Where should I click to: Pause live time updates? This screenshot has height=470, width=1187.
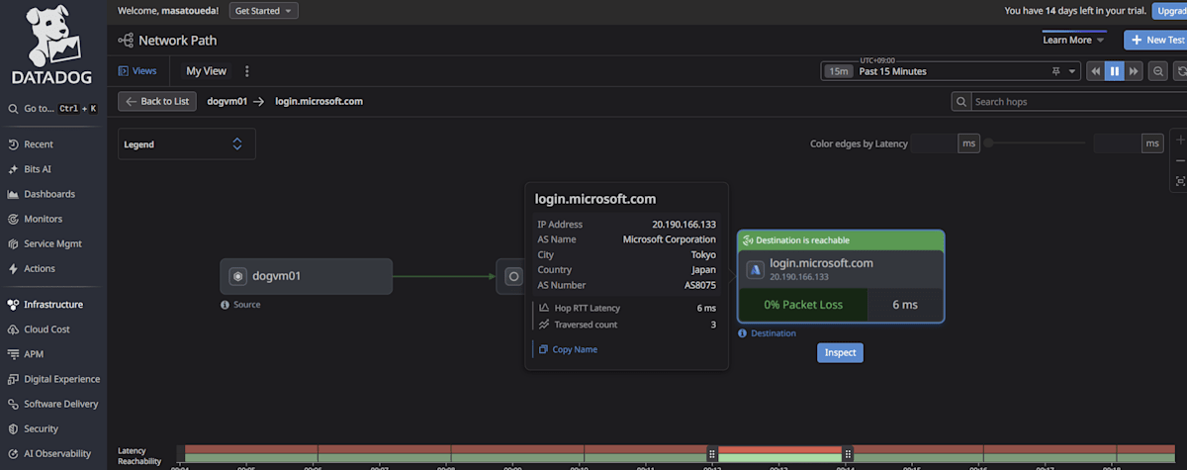[x=1115, y=71]
